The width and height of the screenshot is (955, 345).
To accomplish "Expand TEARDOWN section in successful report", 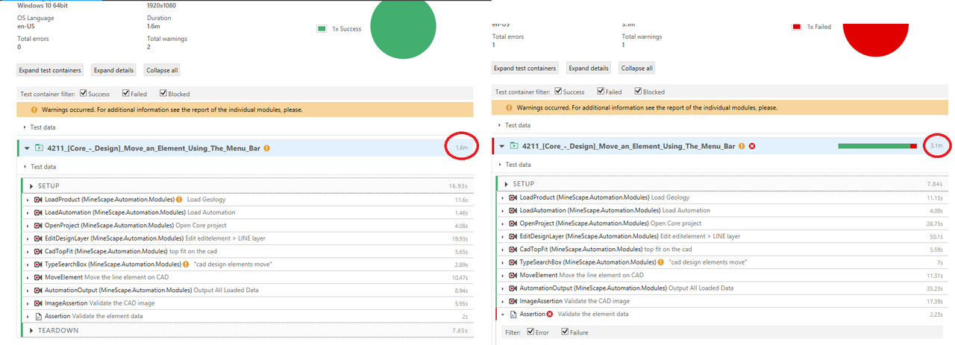I will 31,330.
